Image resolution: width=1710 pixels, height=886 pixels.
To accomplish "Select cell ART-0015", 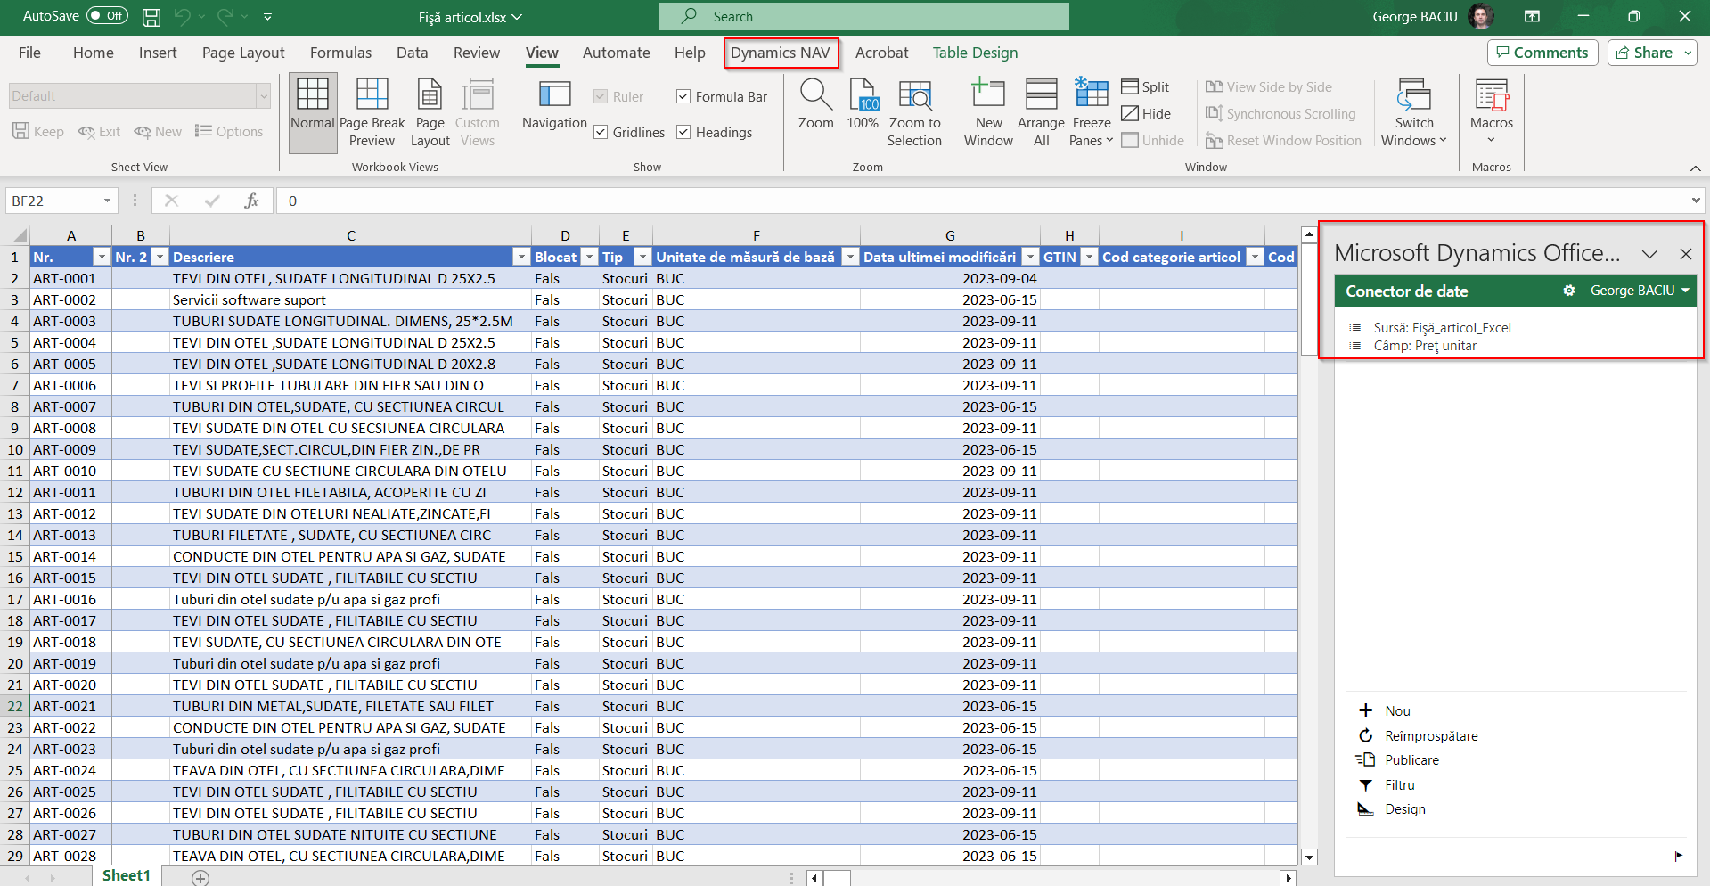I will (x=70, y=578).
